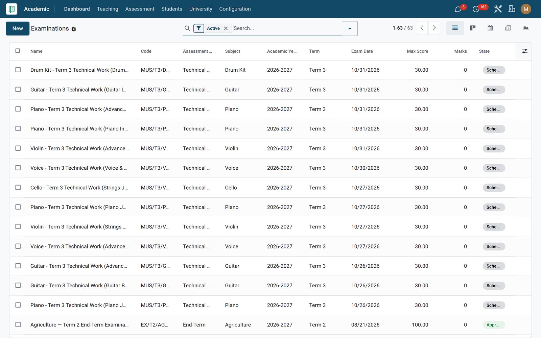Click the Appr... state badge for Agriculture

point(494,325)
